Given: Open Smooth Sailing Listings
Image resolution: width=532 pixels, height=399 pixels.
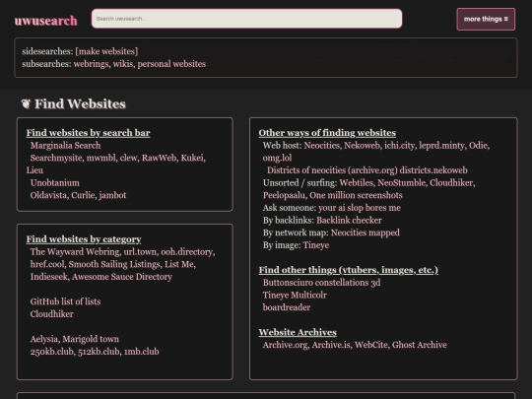Looking at the screenshot, I should point(114,264).
